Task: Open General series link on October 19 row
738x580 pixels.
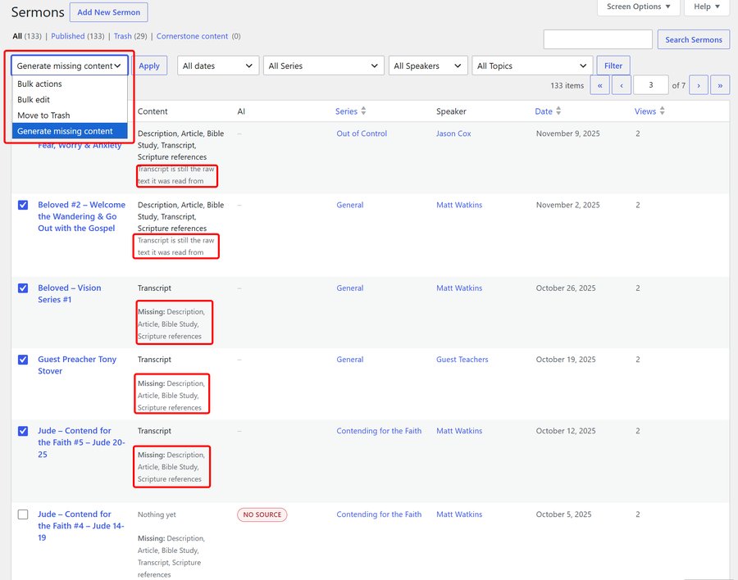Action: [x=349, y=360]
